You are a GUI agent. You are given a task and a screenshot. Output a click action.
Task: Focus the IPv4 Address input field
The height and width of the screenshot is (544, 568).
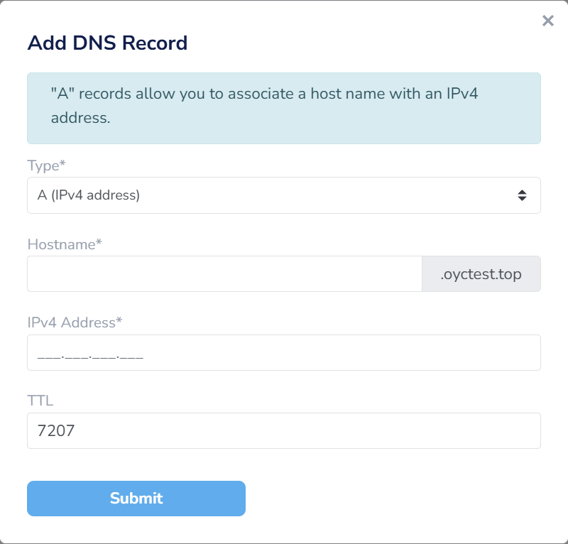[x=283, y=353]
